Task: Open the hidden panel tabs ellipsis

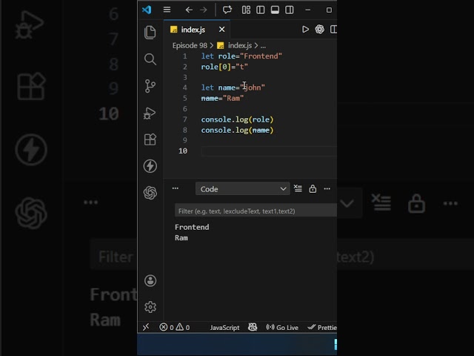Action: 176,188
